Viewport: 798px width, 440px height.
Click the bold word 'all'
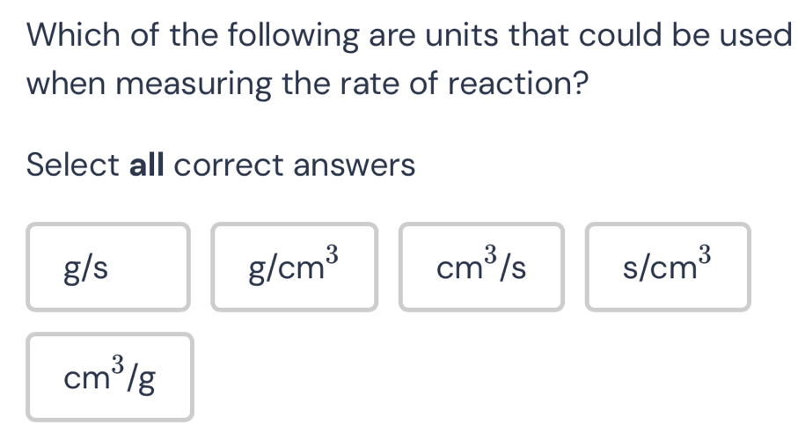click(149, 165)
